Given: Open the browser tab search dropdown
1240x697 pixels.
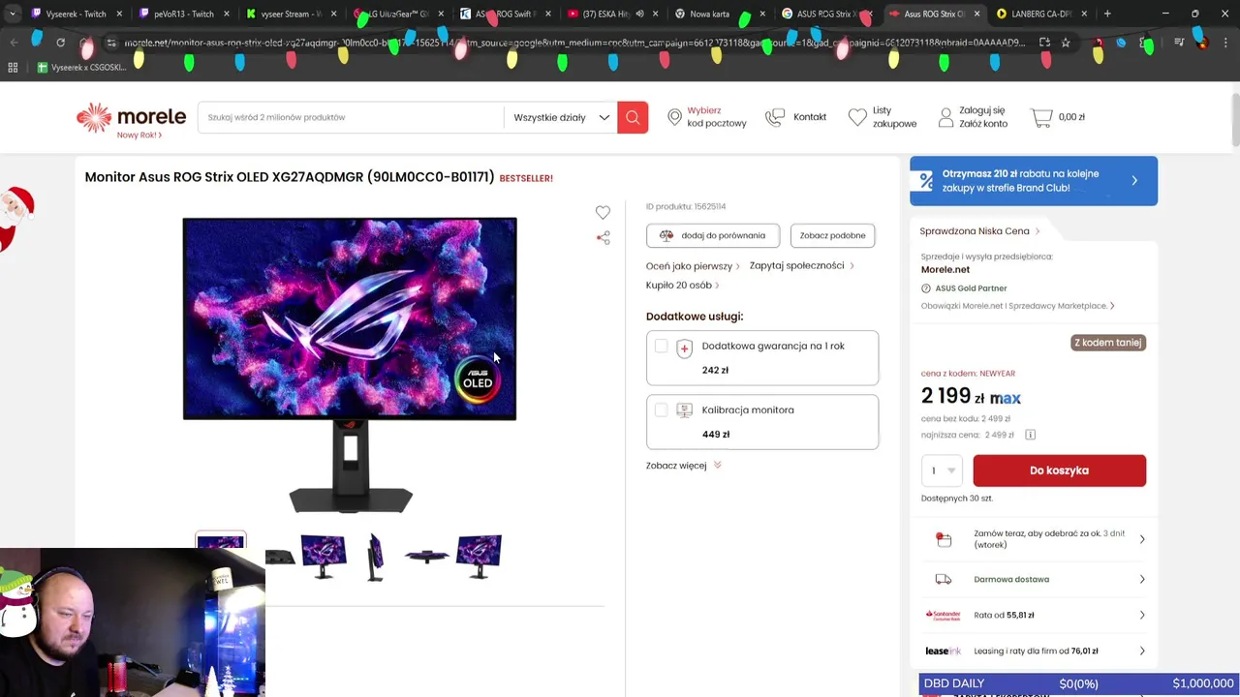Looking at the screenshot, I should click(x=12, y=14).
